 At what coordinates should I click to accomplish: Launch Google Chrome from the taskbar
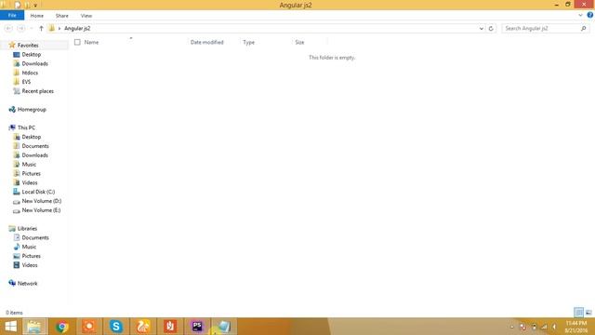coord(62,327)
